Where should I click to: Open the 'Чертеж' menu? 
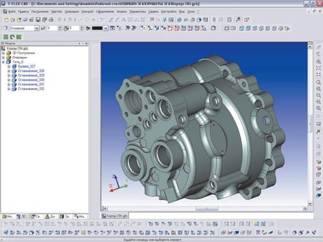(x=56, y=12)
